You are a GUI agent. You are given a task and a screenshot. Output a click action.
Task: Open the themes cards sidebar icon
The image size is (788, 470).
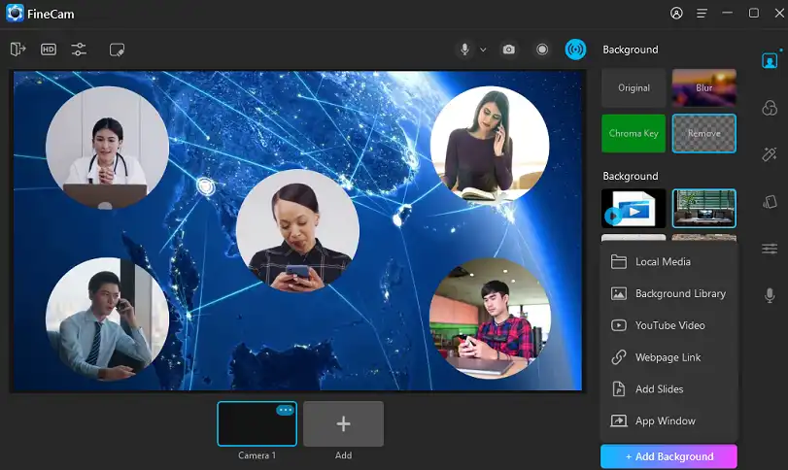(x=770, y=202)
